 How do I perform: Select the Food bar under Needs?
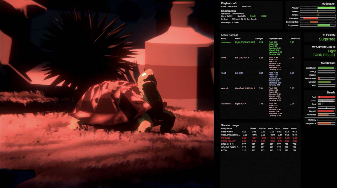click(326, 97)
